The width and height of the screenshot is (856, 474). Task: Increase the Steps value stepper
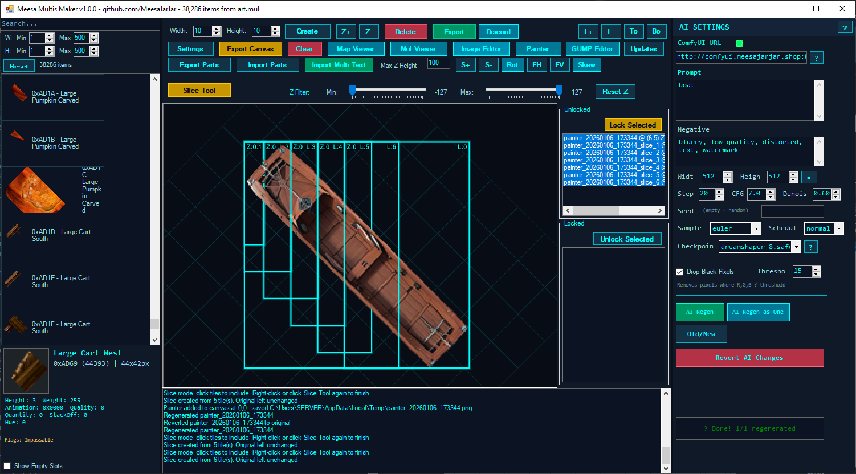click(x=719, y=191)
